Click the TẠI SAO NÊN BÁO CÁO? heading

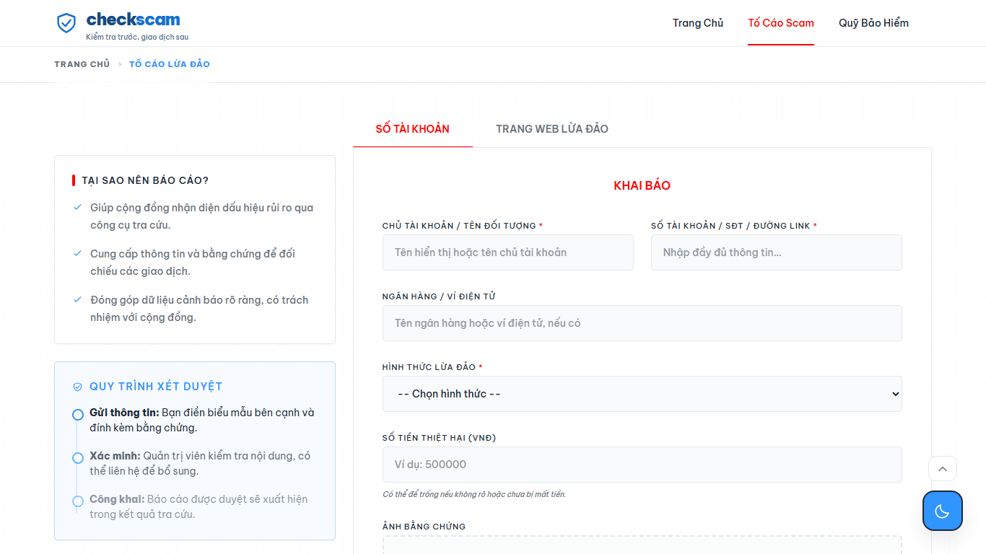tap(145, 180)
